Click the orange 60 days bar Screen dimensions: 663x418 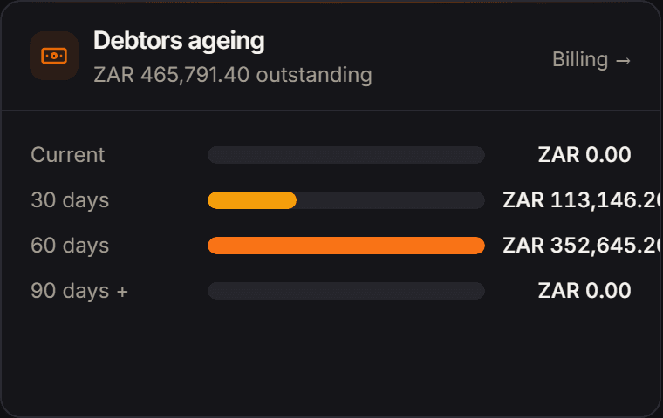tap(346, 246)
